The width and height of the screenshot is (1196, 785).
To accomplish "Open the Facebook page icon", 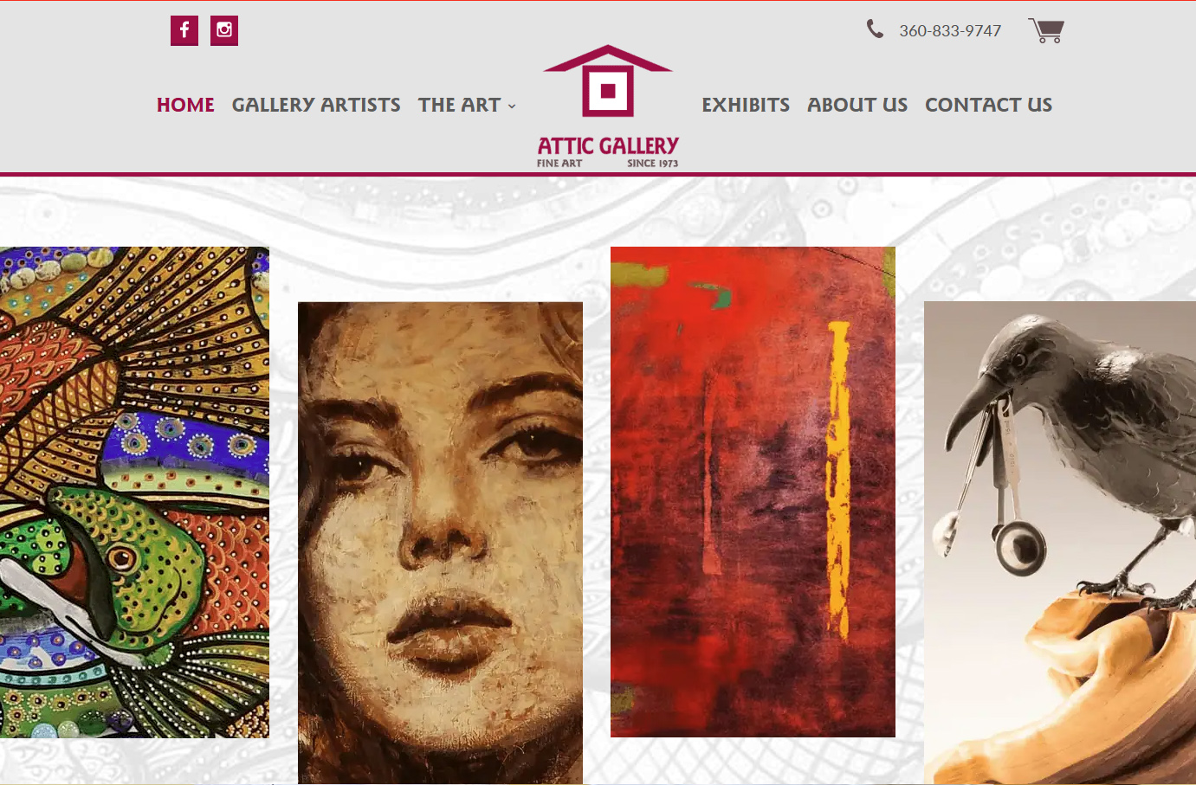I will click(184, 30).
